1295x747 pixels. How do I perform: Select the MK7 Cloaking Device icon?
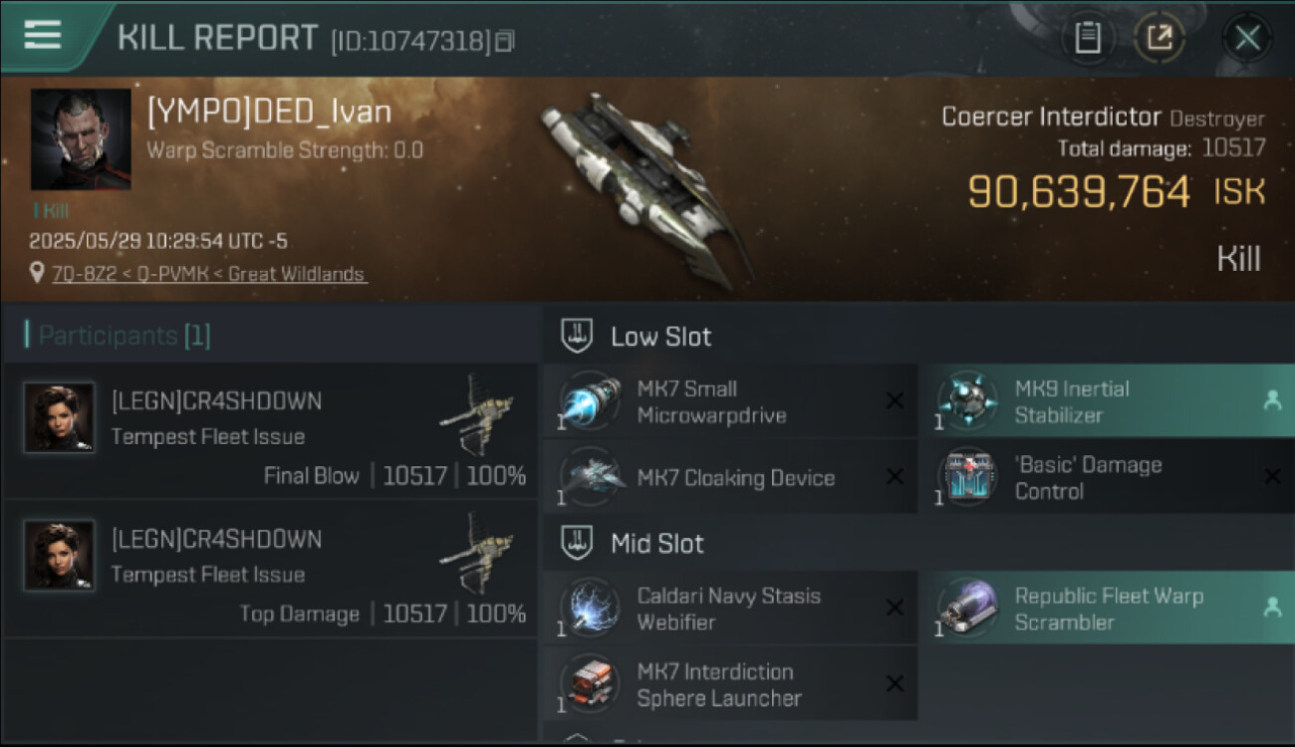pyautogui.click(x=591, y=477)
